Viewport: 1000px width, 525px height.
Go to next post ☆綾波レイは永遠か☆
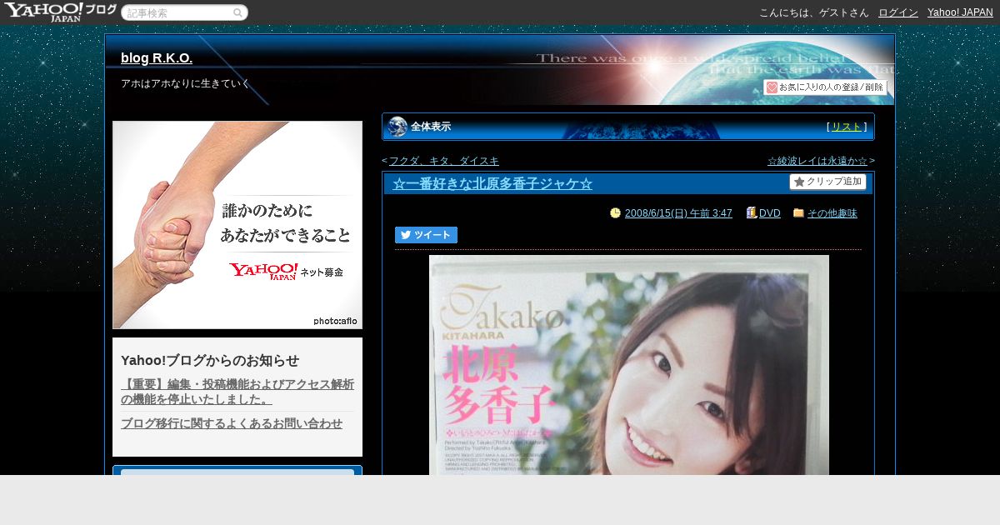coord(817,161)
